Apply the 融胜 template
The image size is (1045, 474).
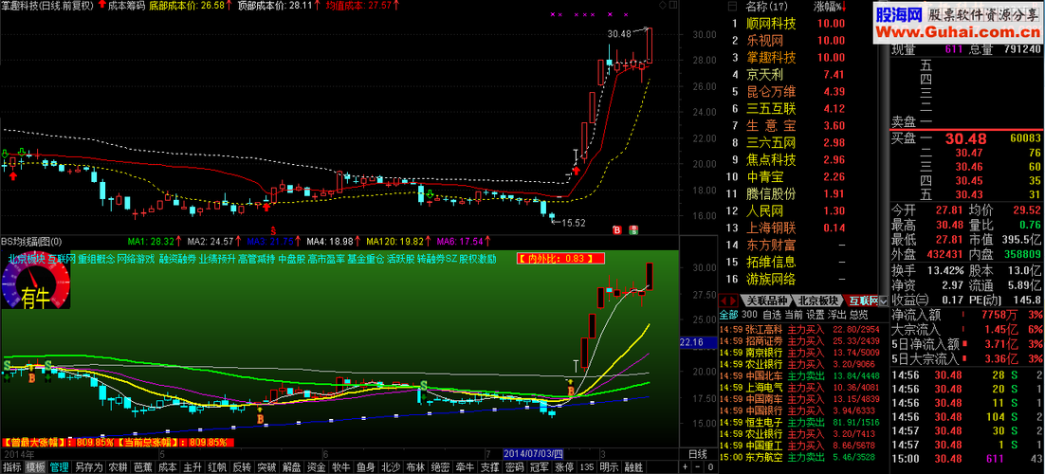coord(633,466)
